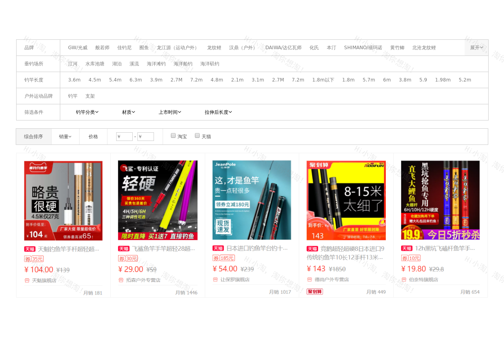
Task: Open the 飞鲨 pink rod product thumbnail
Action: click(x=157, y=200)
